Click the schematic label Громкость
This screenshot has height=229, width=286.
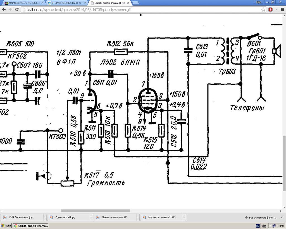pyautogui.click(x=106, y=183)
